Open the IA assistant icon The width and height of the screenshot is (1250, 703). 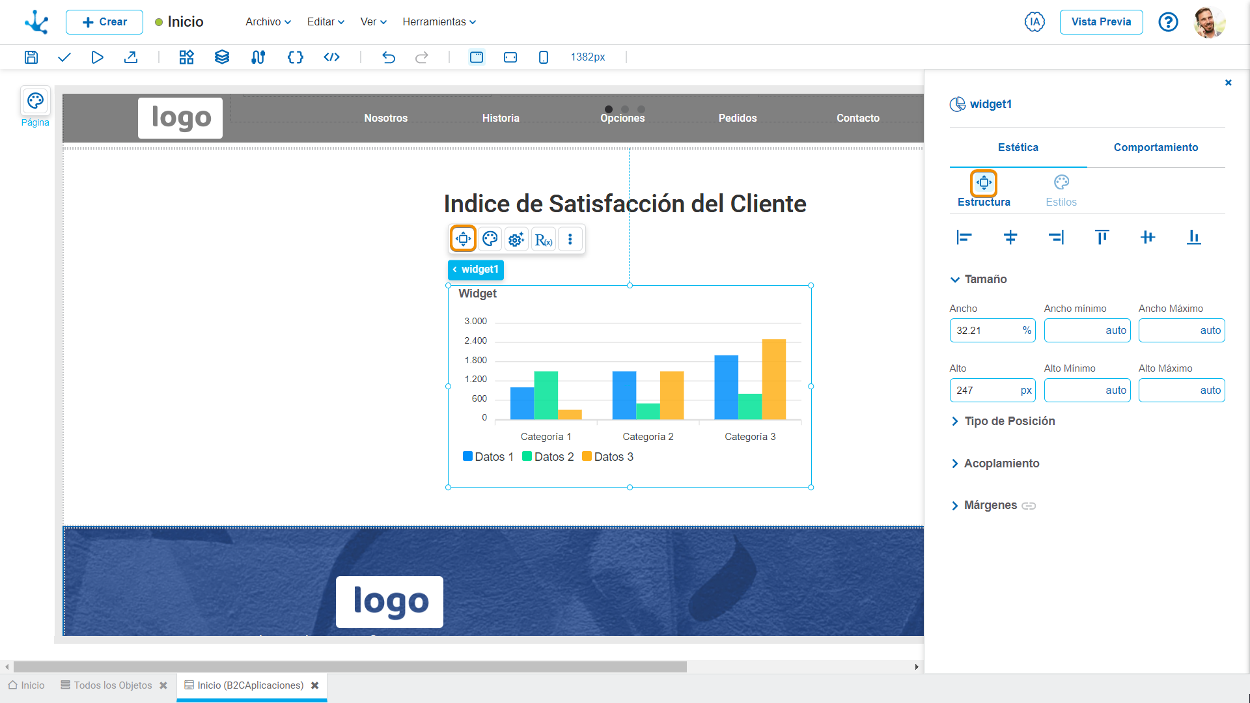[1035, 22]
